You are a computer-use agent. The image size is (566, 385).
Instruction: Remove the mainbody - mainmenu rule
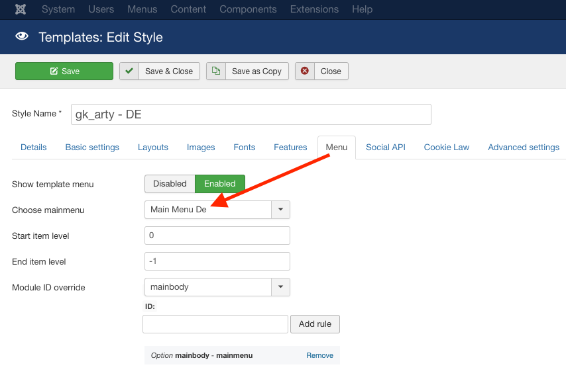(x=319, y=355)
